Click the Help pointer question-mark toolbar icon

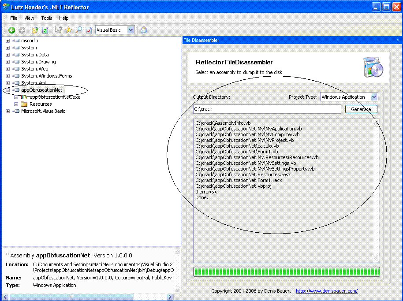[x=58, y=30]
